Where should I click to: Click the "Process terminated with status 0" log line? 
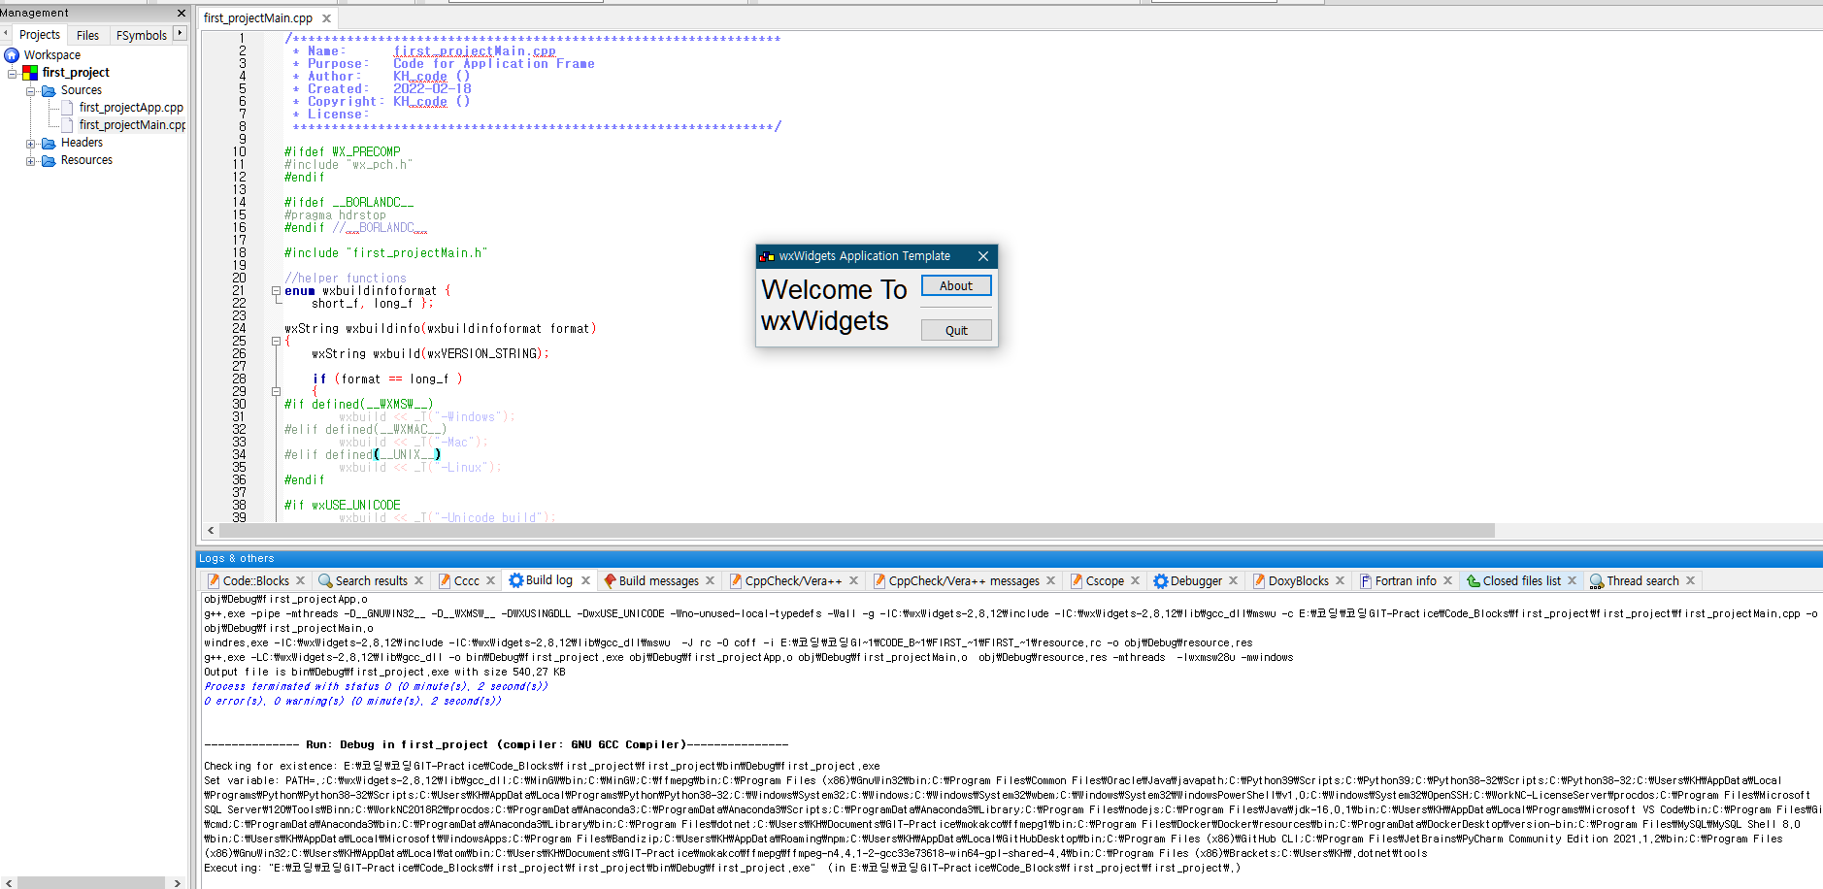376,686
